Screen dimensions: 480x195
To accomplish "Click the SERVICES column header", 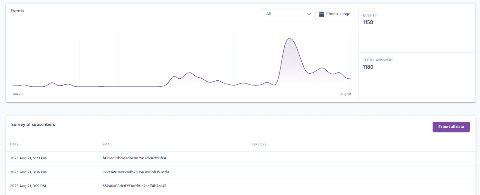I will click(259, 144).
